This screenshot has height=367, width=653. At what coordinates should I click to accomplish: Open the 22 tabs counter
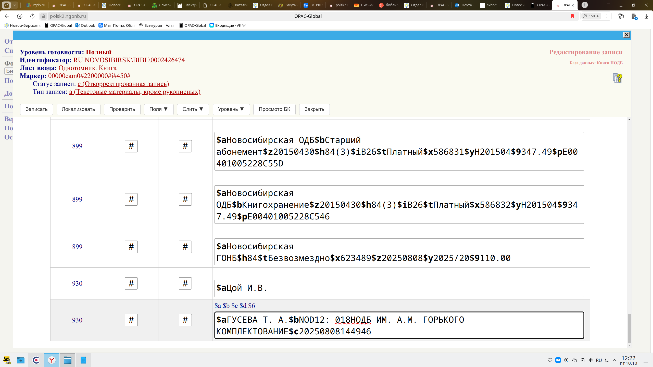tap(6, 5)
